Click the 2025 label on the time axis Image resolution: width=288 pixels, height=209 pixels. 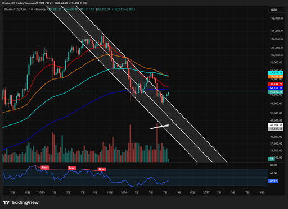point(42,192)
